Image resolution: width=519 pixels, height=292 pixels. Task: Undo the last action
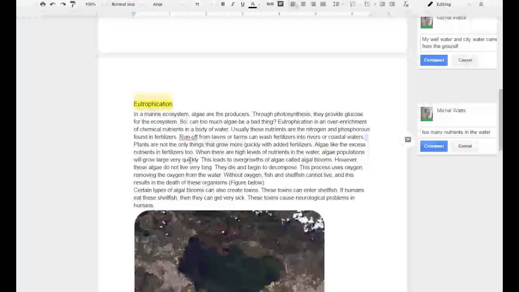point(53,4)
